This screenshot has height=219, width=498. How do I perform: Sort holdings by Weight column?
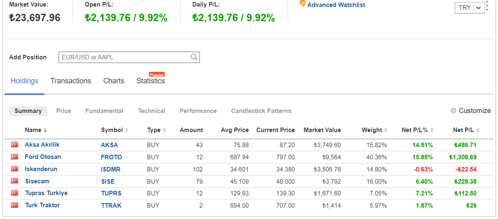pos(374,130)
